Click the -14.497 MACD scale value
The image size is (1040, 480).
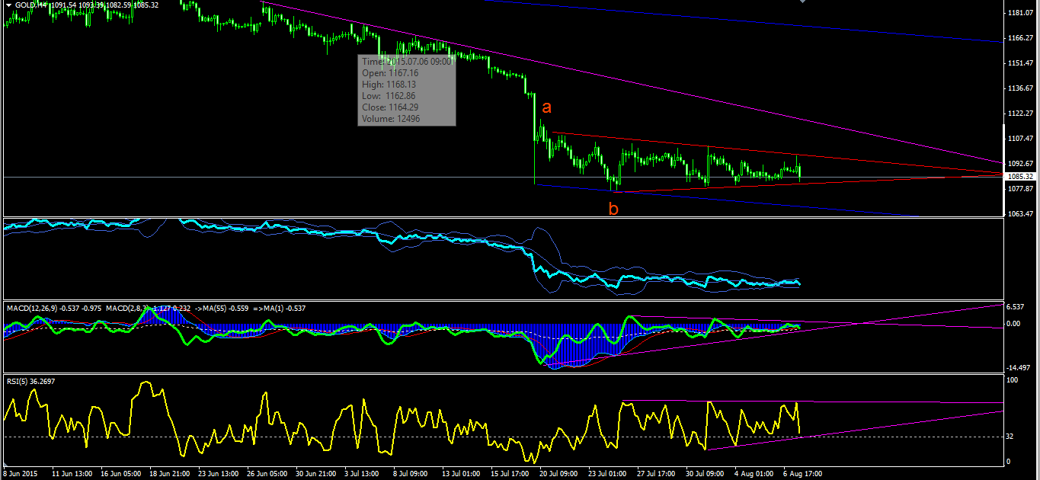pos(1019,367)
